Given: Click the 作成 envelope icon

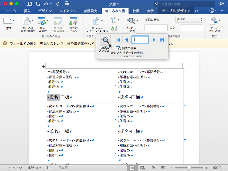Looking at the screenshot, I should click(x=8, y=21).
